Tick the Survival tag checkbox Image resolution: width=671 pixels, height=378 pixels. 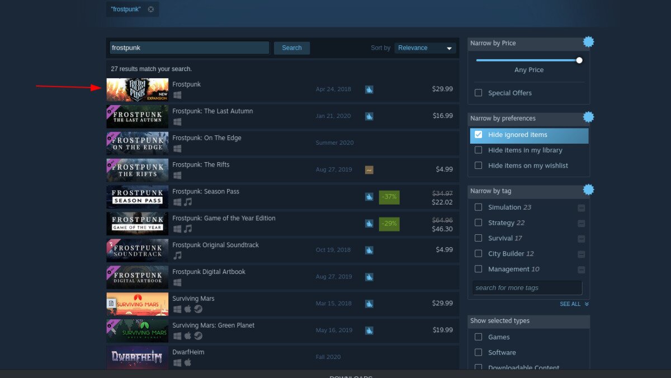point(478,238)
